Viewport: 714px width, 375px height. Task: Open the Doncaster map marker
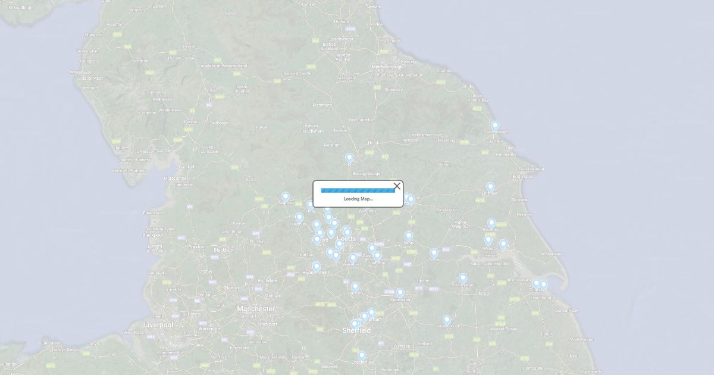(x=400, y=293)
